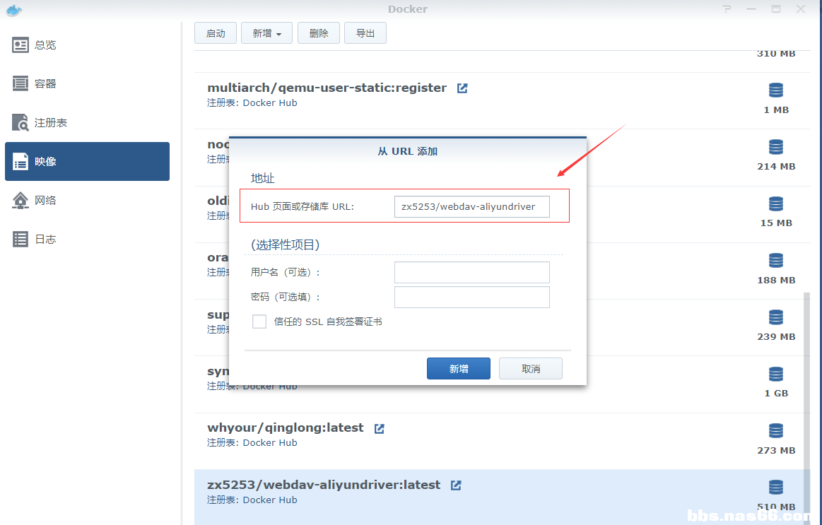Click the 网络 house icon
Viewport: 822px width, 525px height.
[x=20, y=200]
